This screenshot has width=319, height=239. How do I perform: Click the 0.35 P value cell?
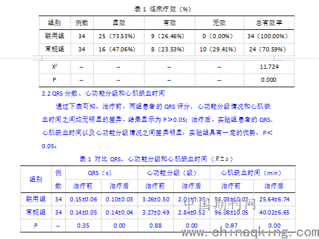(x=84, y=226)
